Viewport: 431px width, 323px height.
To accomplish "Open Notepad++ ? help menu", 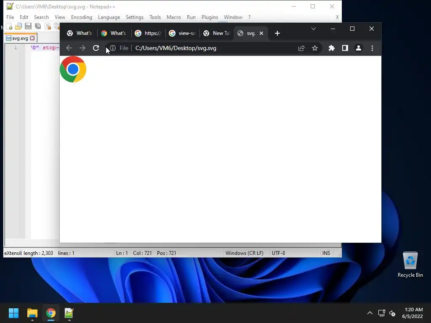I will click(x=249, y=17).
